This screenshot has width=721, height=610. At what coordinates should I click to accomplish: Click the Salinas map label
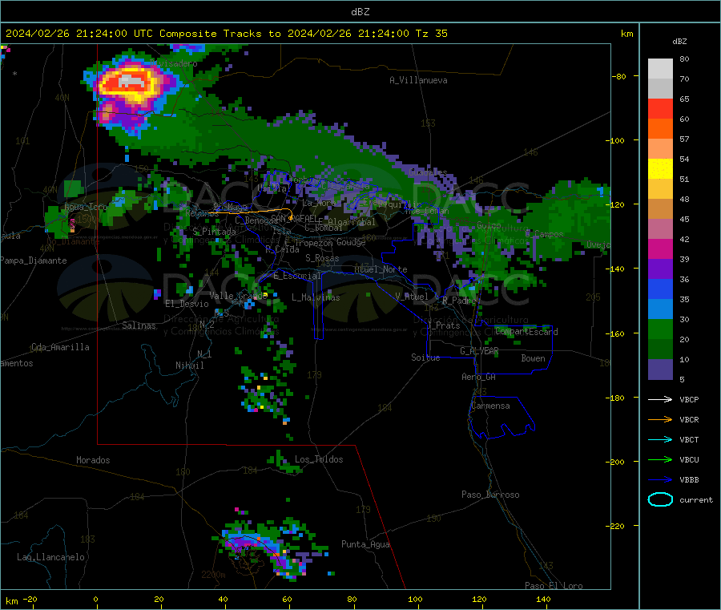pos(139,325)
